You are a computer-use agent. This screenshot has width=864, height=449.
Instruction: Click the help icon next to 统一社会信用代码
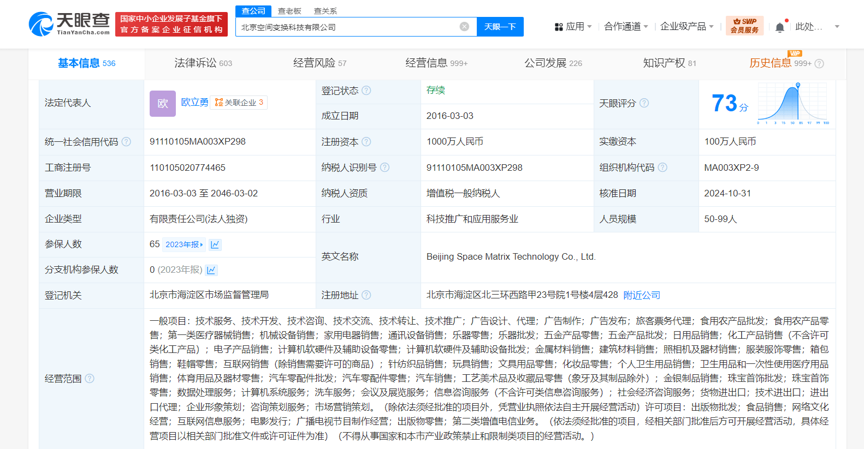(x=126, y=142)
